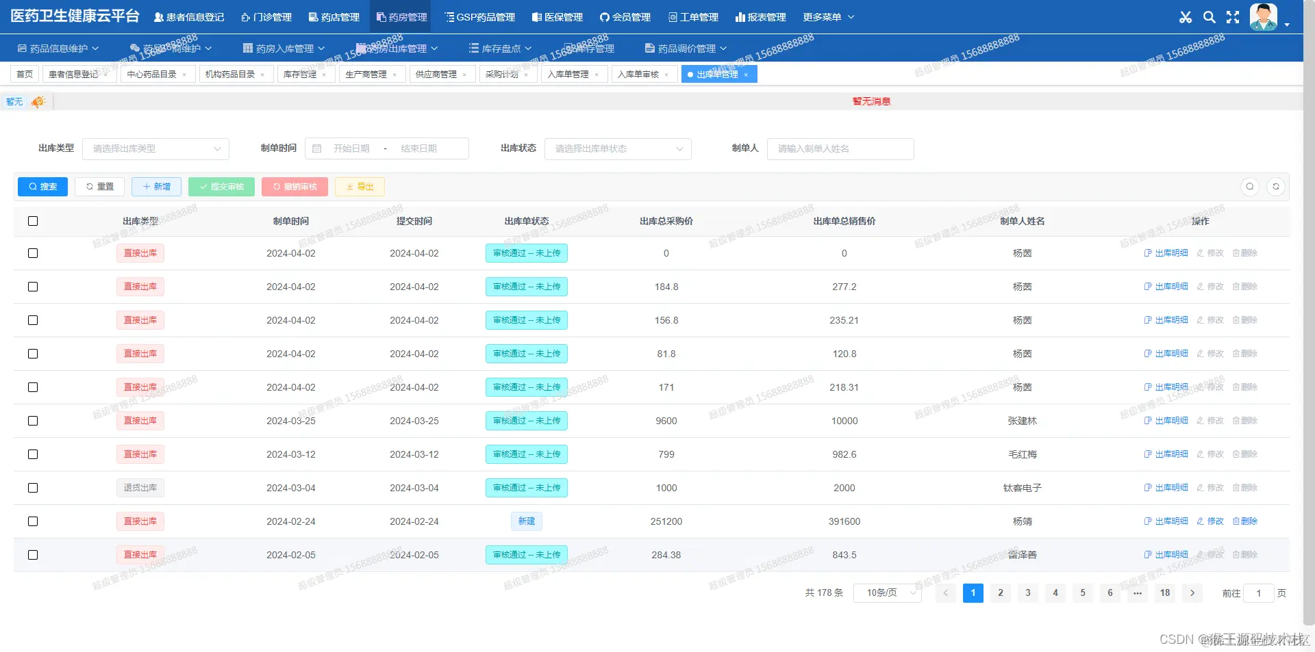
Task: Switch to the 库存管理 tab
Action: tap(301, 74)
